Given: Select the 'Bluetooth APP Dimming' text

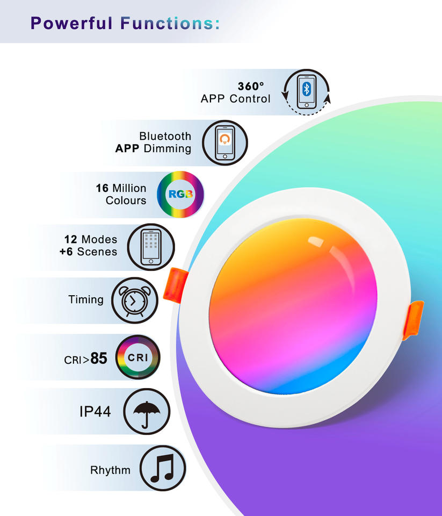Looking at the screenshot, I should click(x=153, y=142).
